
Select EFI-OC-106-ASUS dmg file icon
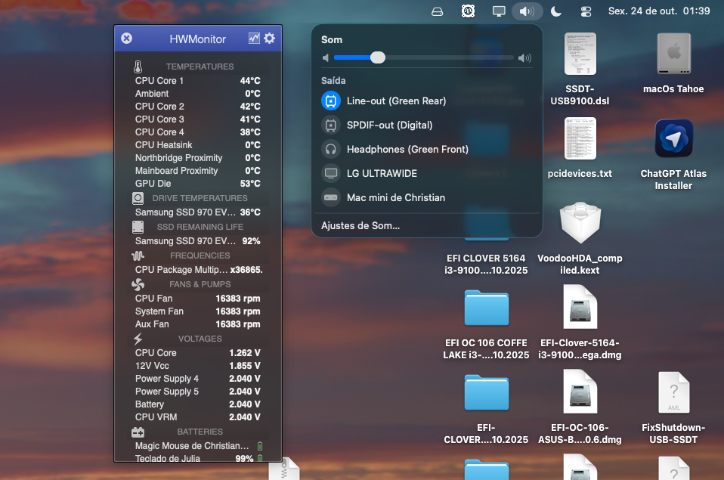[x=580, y=392]
